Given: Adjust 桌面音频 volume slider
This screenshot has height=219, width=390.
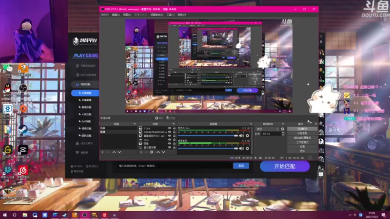Looking at the screenshot, I should pos(208,148).
